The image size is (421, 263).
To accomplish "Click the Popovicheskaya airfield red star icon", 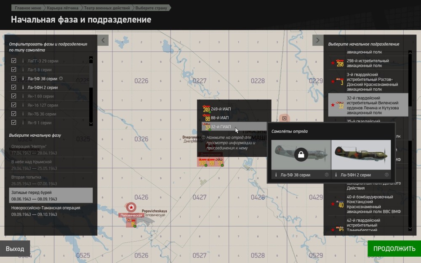I will 131,207.
